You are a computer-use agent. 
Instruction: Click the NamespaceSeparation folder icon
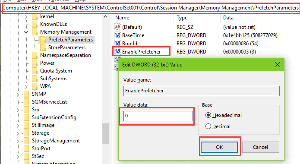35,55
